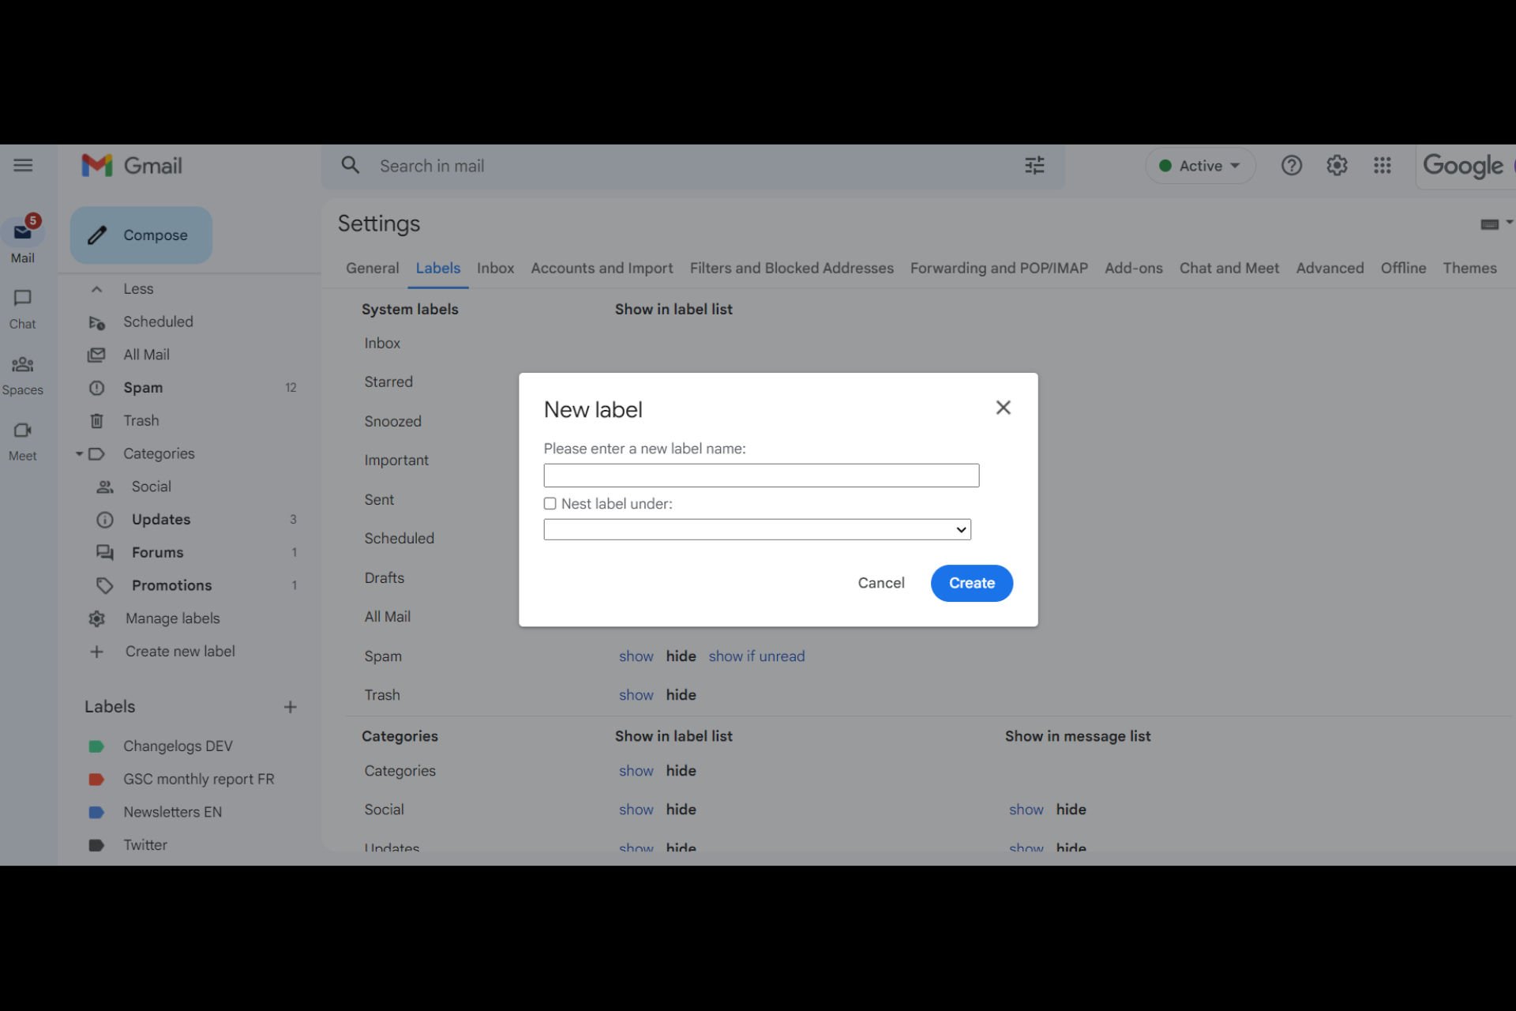Collapse sidebar with the Less chevron
This screenshot has height=1011, width=1516.
click(97, 289)
